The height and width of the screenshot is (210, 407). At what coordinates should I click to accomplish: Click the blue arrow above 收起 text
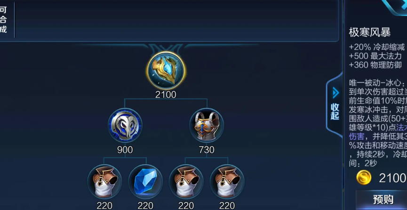[x=335, y=93]
